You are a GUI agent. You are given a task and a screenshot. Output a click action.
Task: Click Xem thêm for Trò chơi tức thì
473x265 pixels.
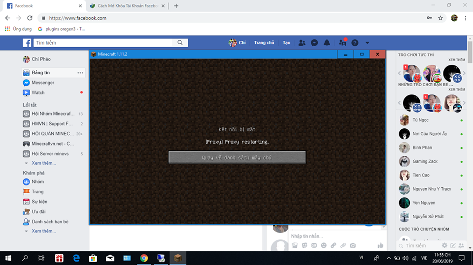(x=457, y=60)
